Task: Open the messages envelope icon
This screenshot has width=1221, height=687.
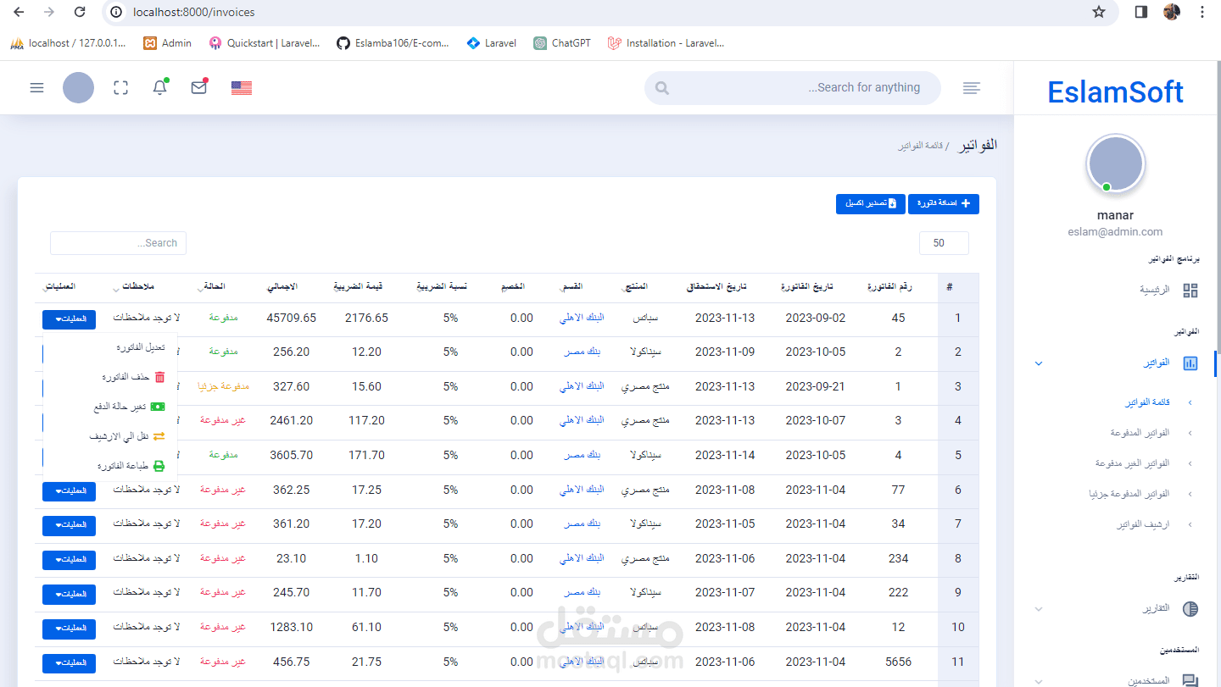Action: click(198, 87)
